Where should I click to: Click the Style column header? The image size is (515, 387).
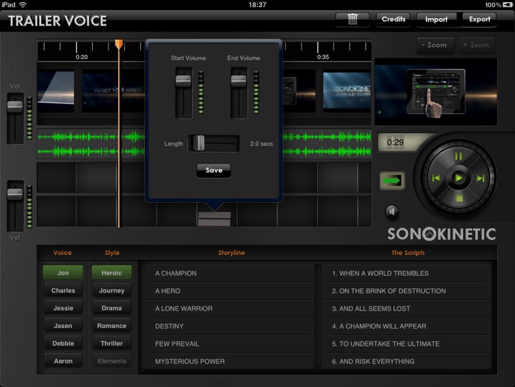click(x=112, y=252)
